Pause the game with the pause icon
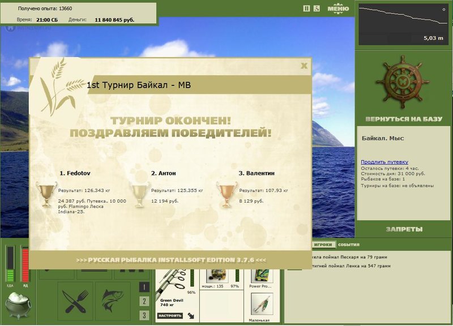This screenshot has width=453, height=326. tap(306, 8)
